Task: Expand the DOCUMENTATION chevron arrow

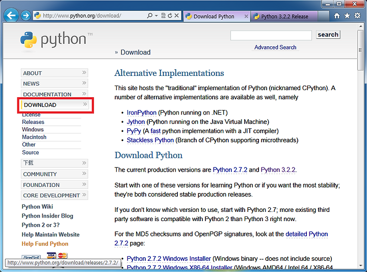Action: [x=84, y=94]
